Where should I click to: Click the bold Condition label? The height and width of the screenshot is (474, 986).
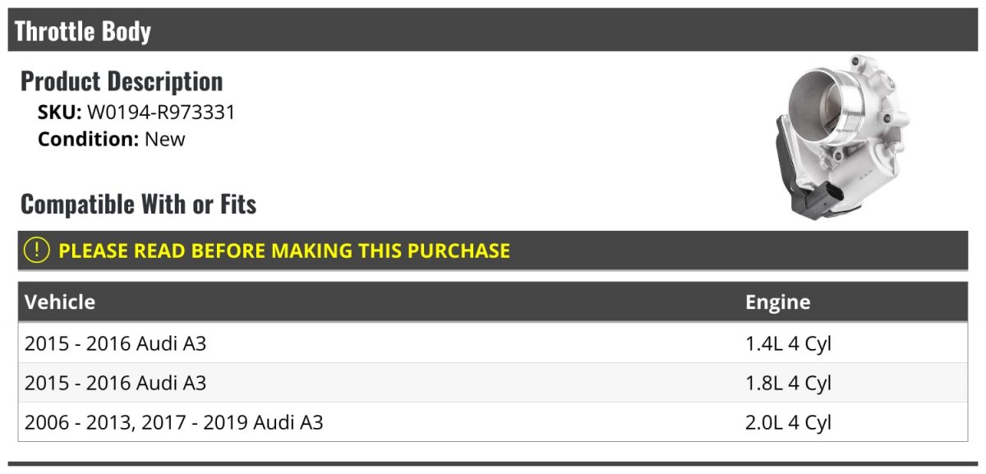(x=88, y=139)
